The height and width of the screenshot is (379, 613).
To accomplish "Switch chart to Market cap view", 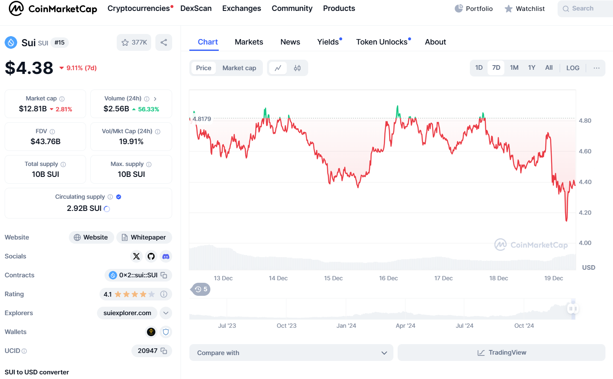I will [x=239, y=68].
